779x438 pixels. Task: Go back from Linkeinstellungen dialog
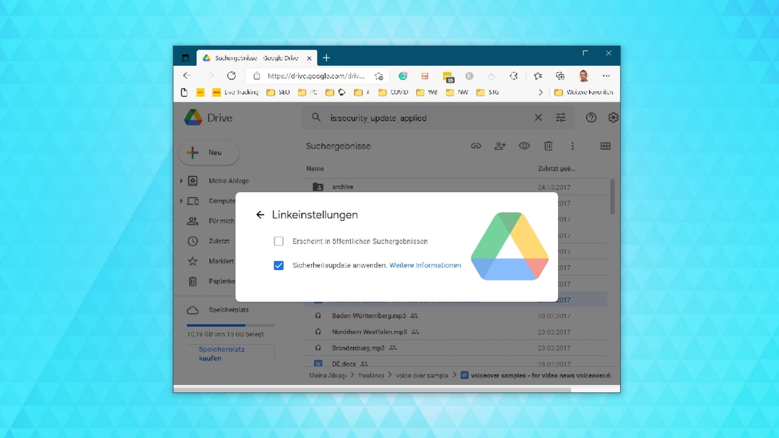[x=260, y=215]
